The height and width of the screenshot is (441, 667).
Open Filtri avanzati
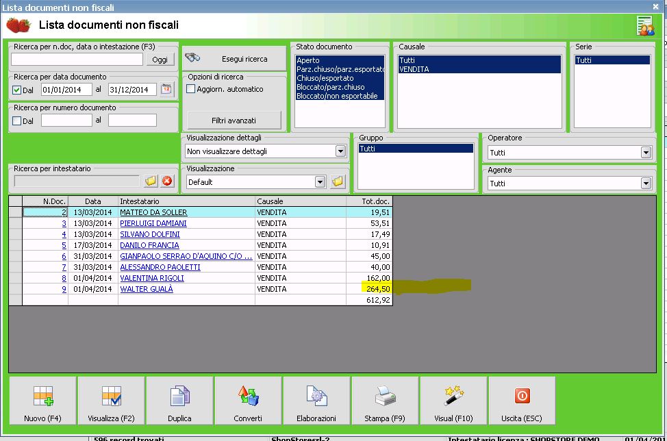[x=234, y=121]
